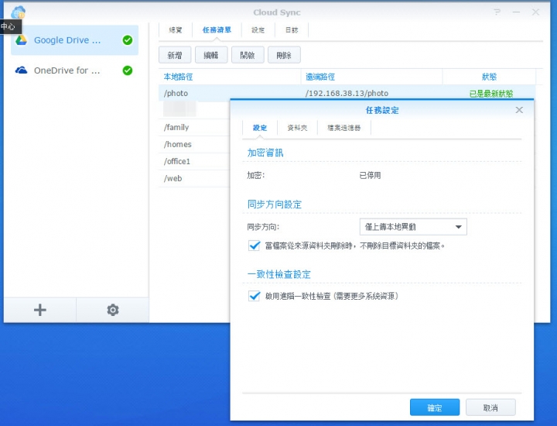Click the 已是最新狀態 status text
This screenshot has width=557, height=426.
tap(491, 94)
